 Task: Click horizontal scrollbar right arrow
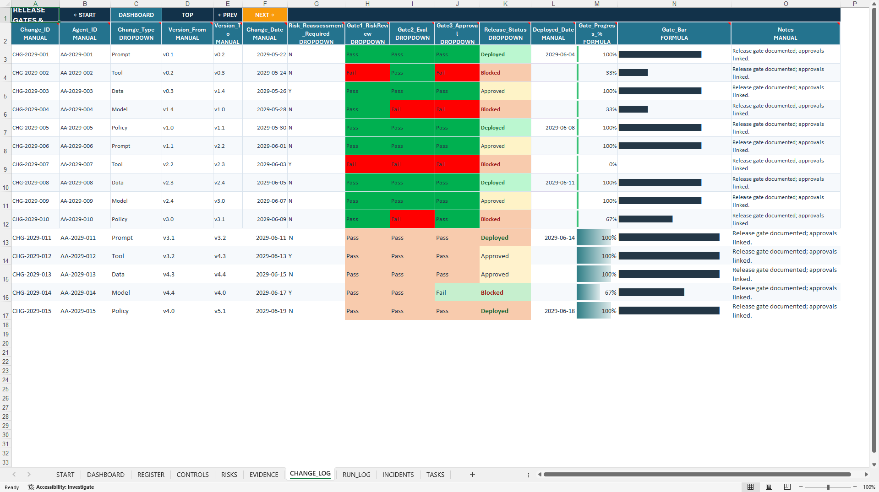[x=866, y=475]
